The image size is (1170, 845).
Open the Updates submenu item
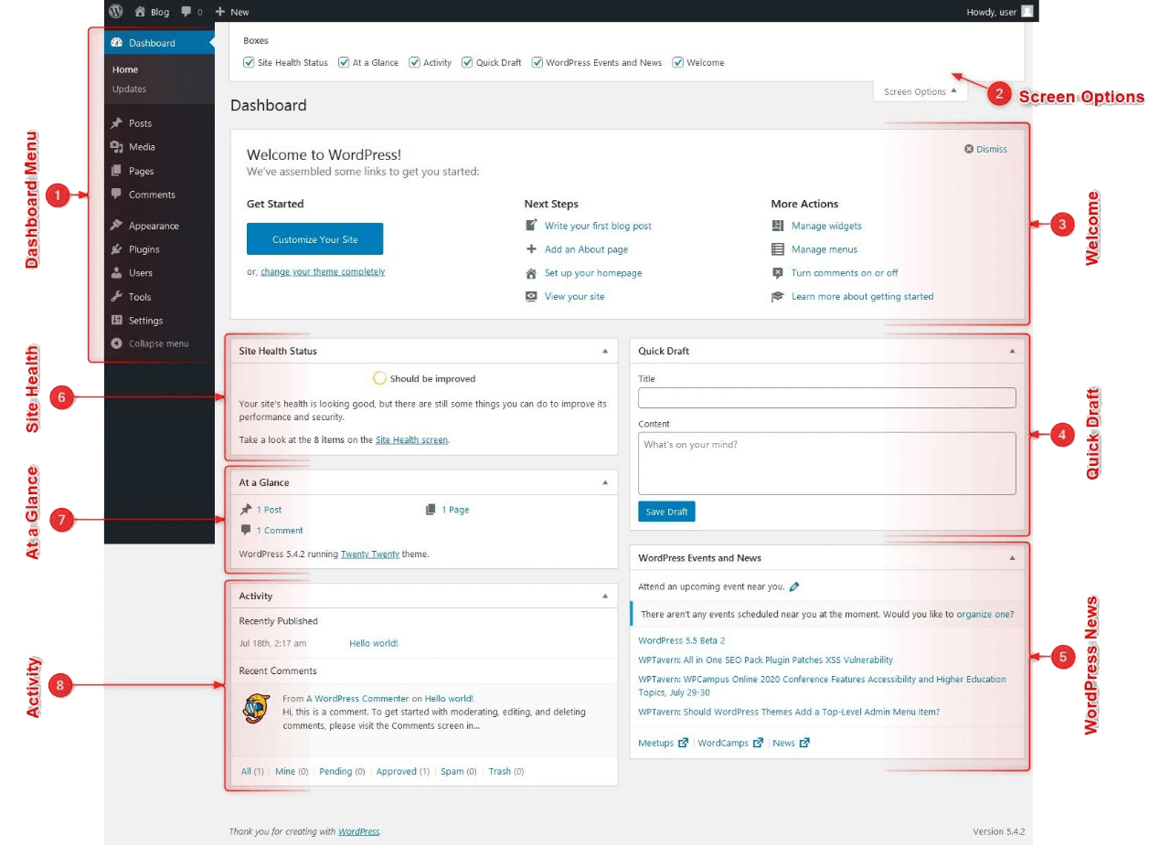pyautogui.click(x=129, y=90)
